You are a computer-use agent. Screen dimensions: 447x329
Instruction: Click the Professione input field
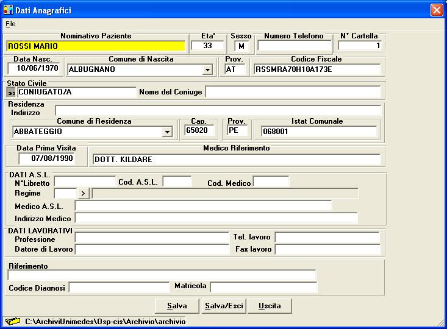[x=151, y=237]
